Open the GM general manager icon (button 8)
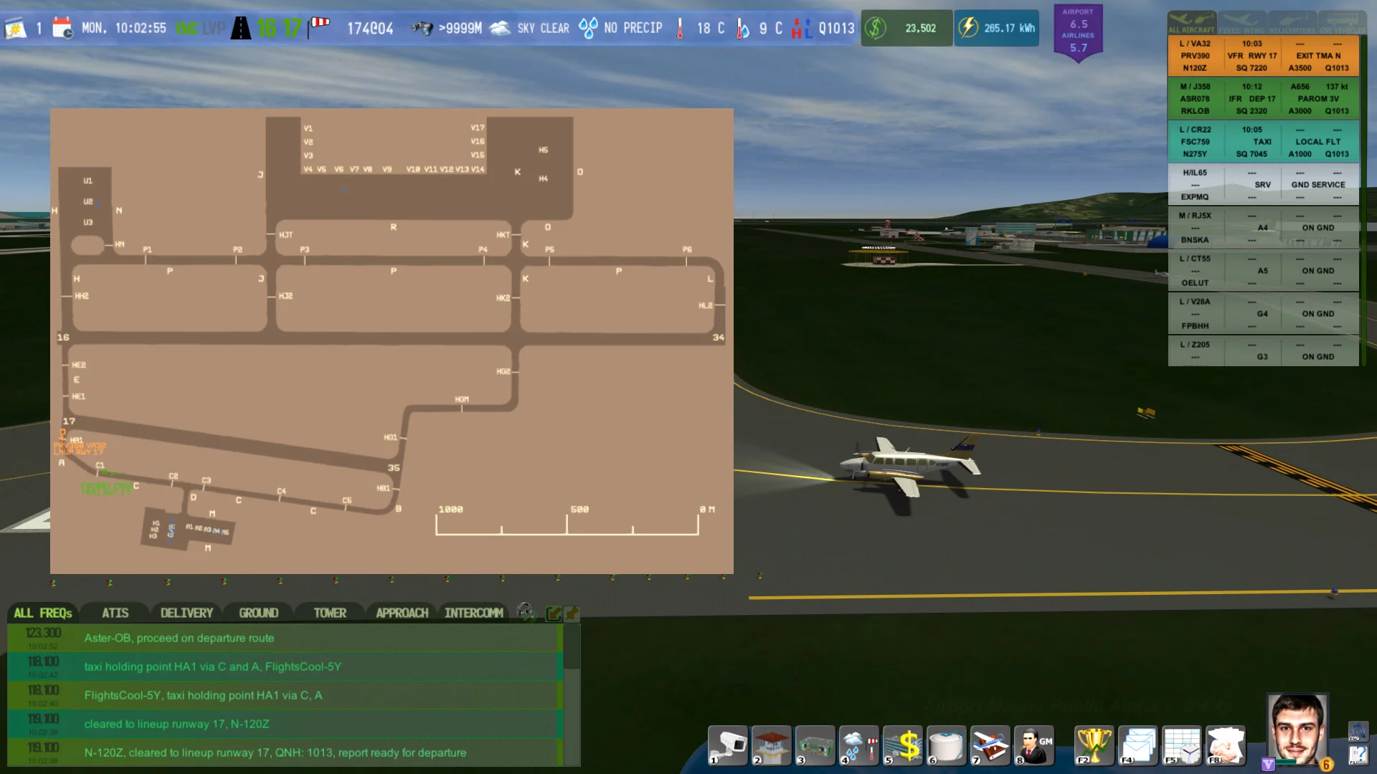 click(1033, 745)
